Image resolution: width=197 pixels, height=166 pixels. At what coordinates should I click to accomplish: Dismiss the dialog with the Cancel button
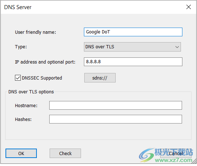(x=176, y=153)
